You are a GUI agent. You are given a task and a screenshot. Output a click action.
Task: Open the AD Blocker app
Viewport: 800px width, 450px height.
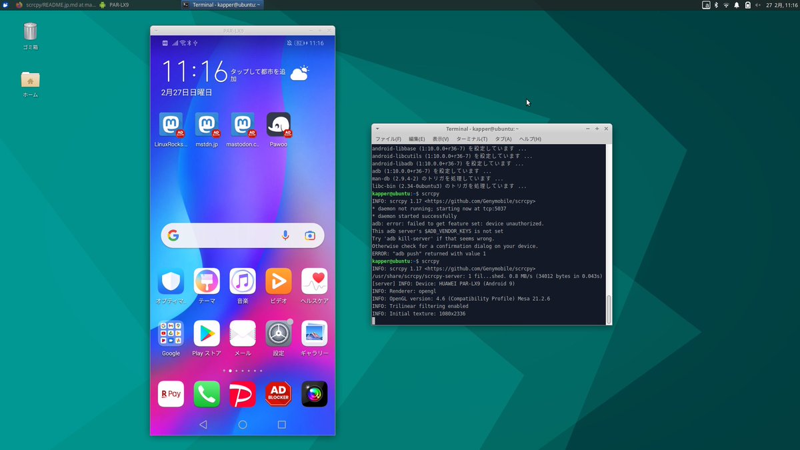pyautogui.click(x=278, y=394)
